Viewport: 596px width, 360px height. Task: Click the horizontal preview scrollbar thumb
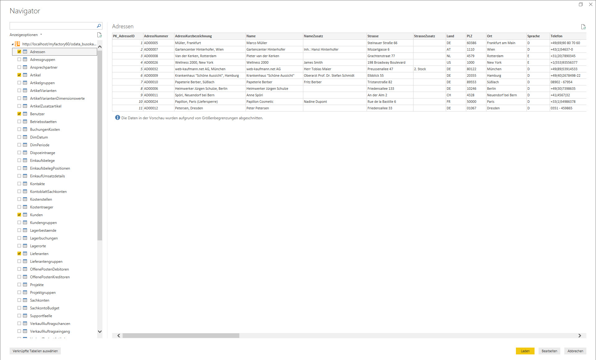181,335
